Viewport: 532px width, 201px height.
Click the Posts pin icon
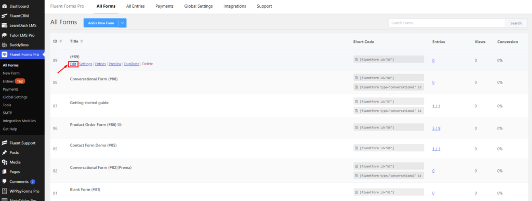tap(4, 153)
